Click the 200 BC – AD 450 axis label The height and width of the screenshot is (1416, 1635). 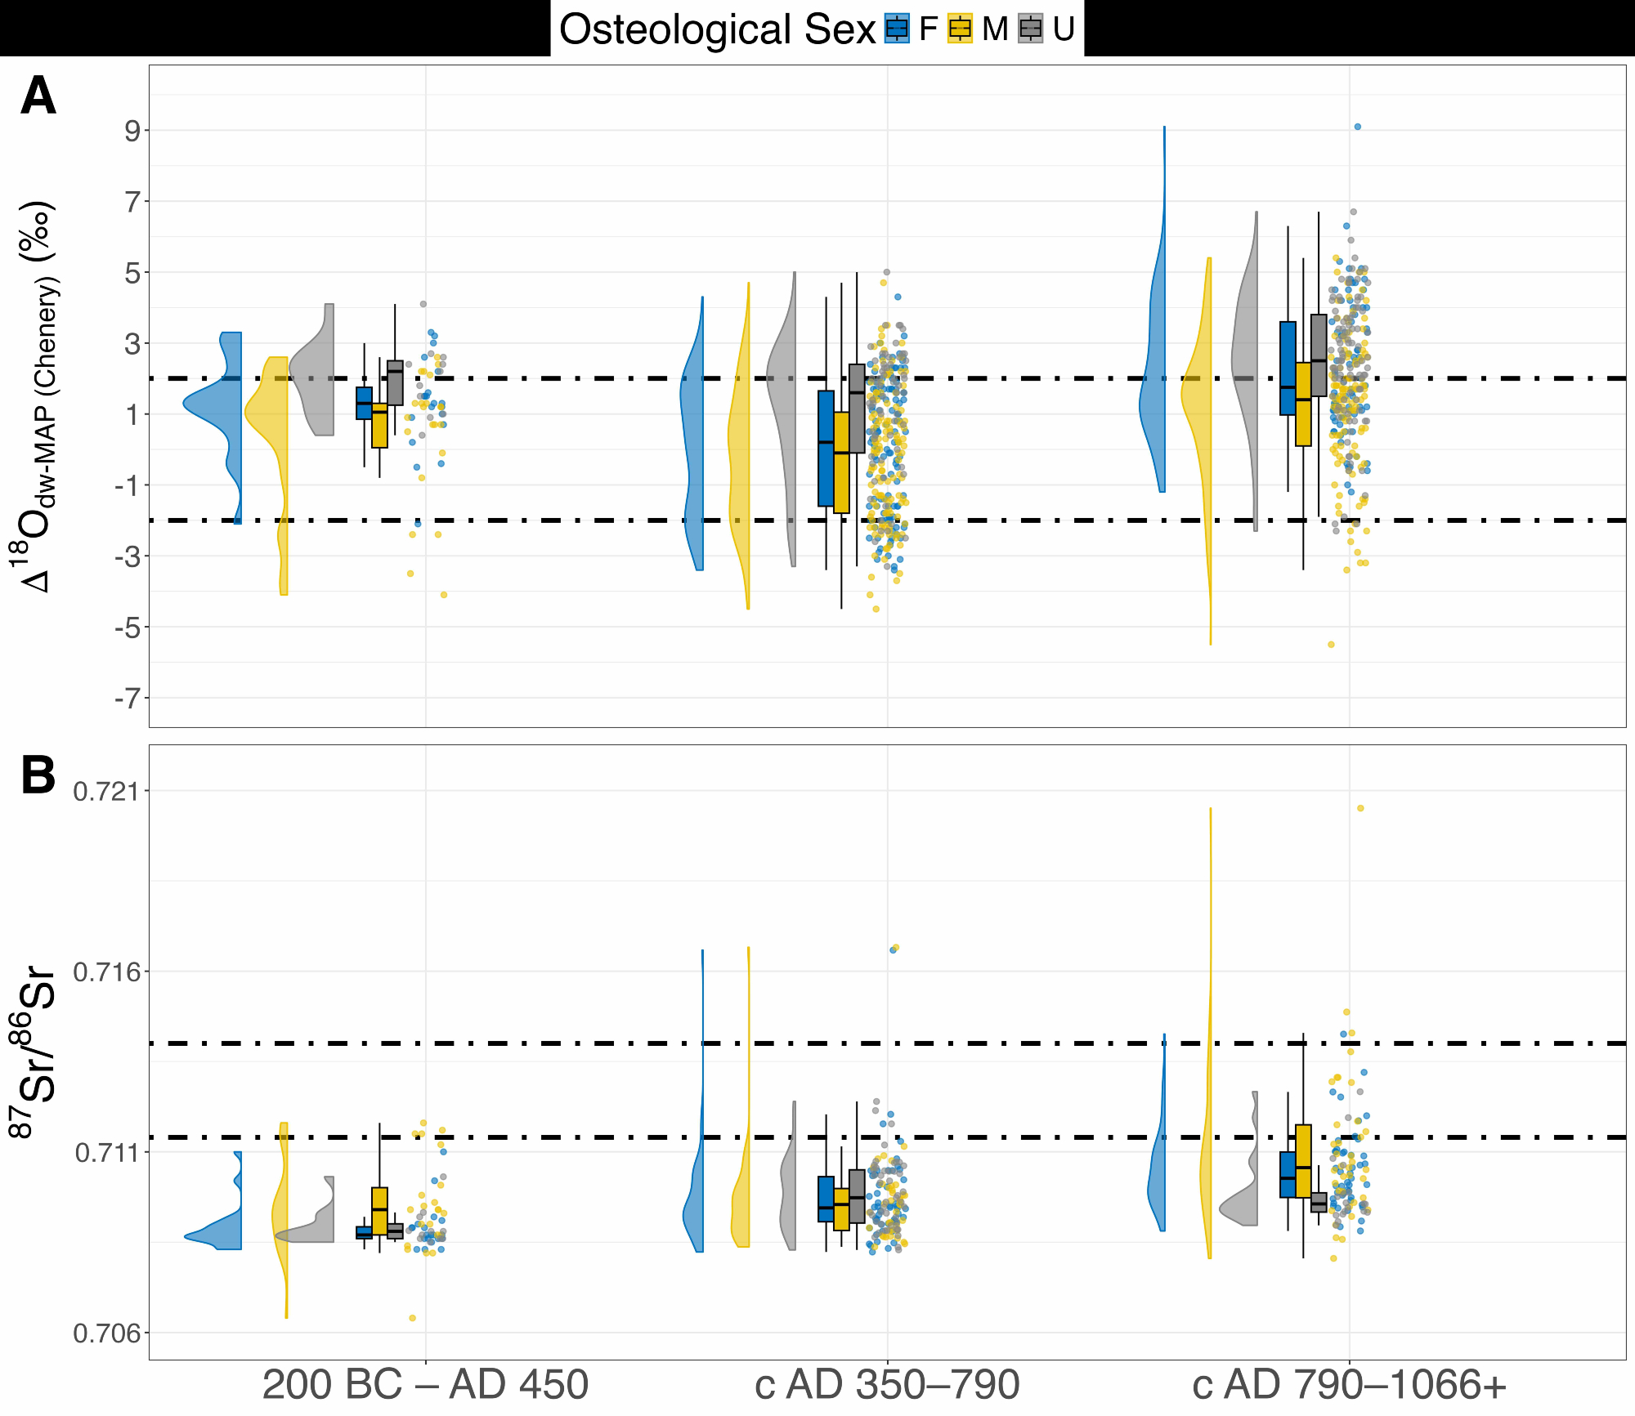pyautogui.click(x=425, y=1384)
